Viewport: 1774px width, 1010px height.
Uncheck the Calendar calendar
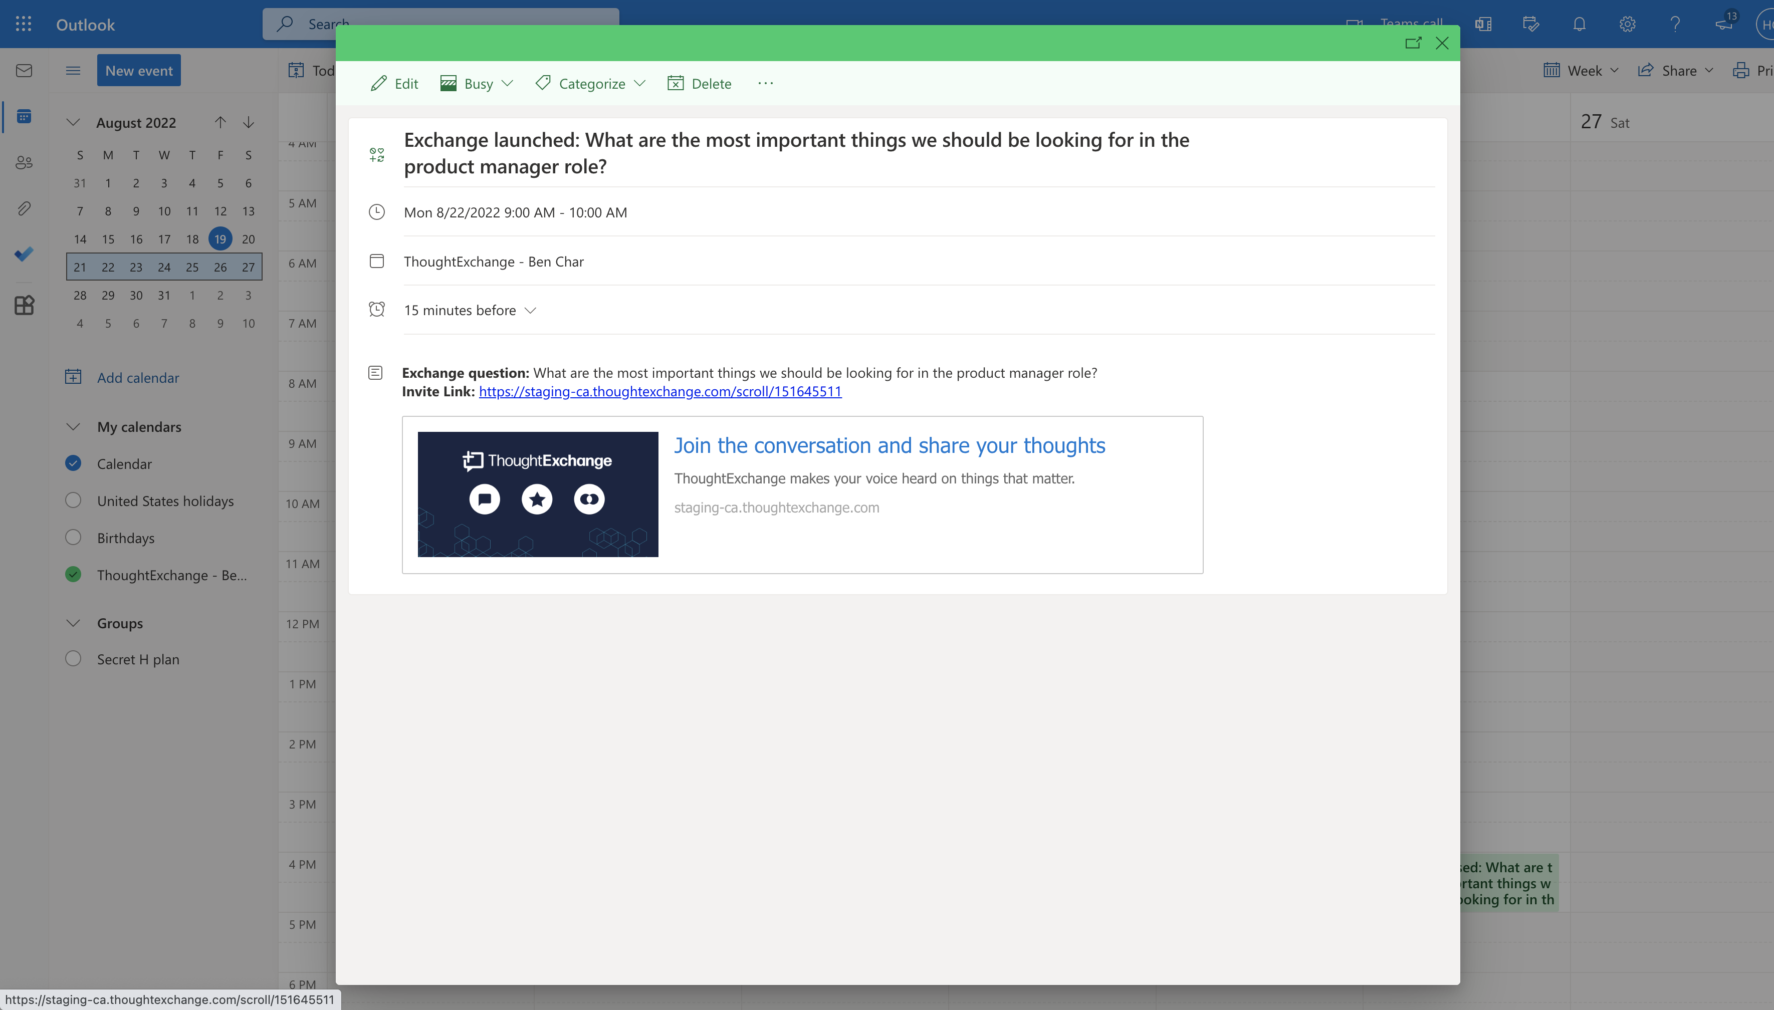(x=73, y=463)
